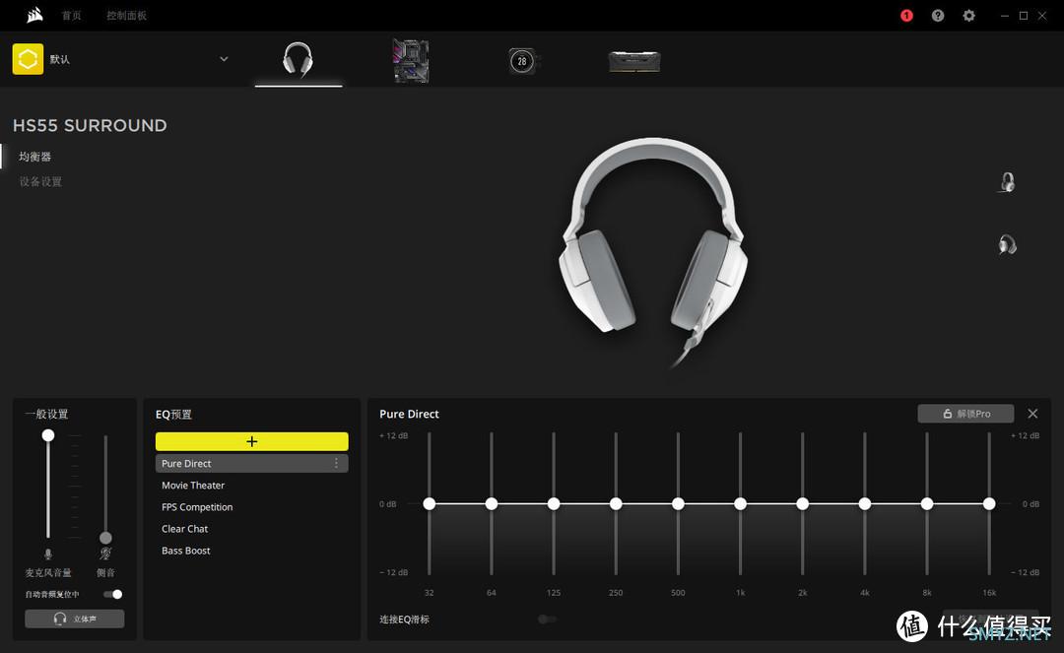Click the 立体声 stereo mode button
The height and width of the screenshot is (653, 1064).
click(x=75, y=619)
